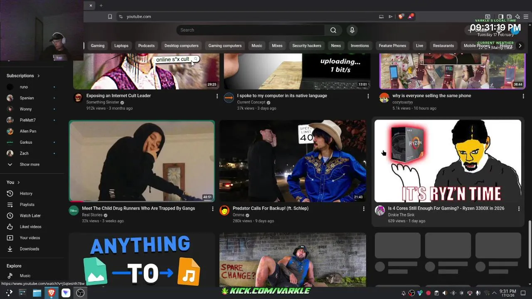Open options for Exposing an Internet Cult Leader
532x299 pixels.
(217, 96)
